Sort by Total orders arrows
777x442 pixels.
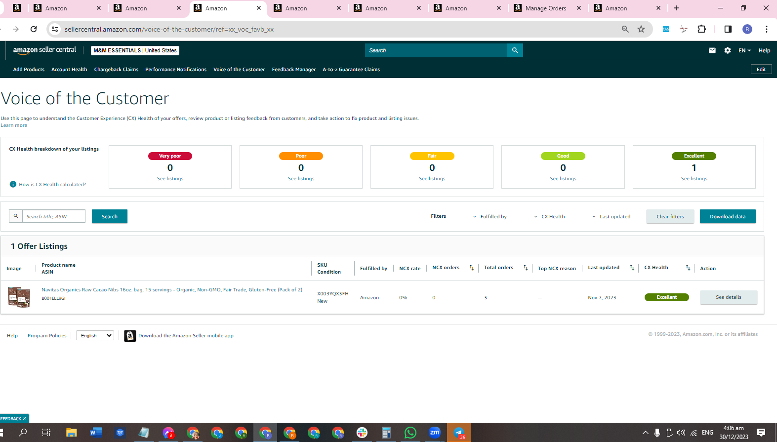coord(526,268)
